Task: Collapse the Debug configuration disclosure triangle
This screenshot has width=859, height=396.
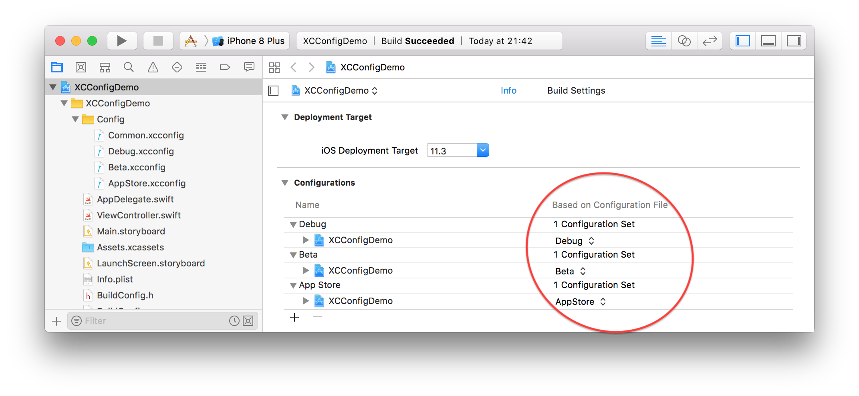Action: 293,224
